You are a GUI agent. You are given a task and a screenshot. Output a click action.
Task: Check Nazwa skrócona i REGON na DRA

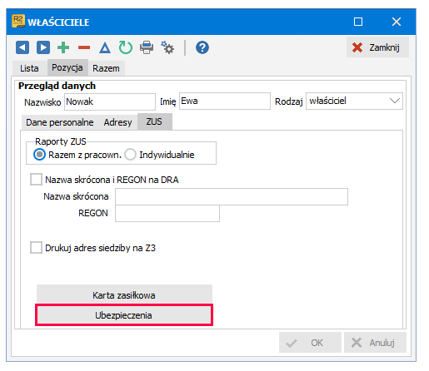click(x=36, y=180)
